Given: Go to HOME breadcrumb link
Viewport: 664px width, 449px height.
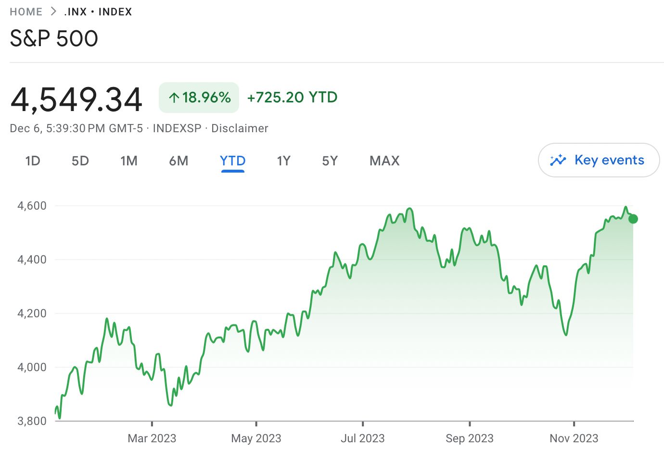Looking at the screenshot, I should tap(26, 12).
